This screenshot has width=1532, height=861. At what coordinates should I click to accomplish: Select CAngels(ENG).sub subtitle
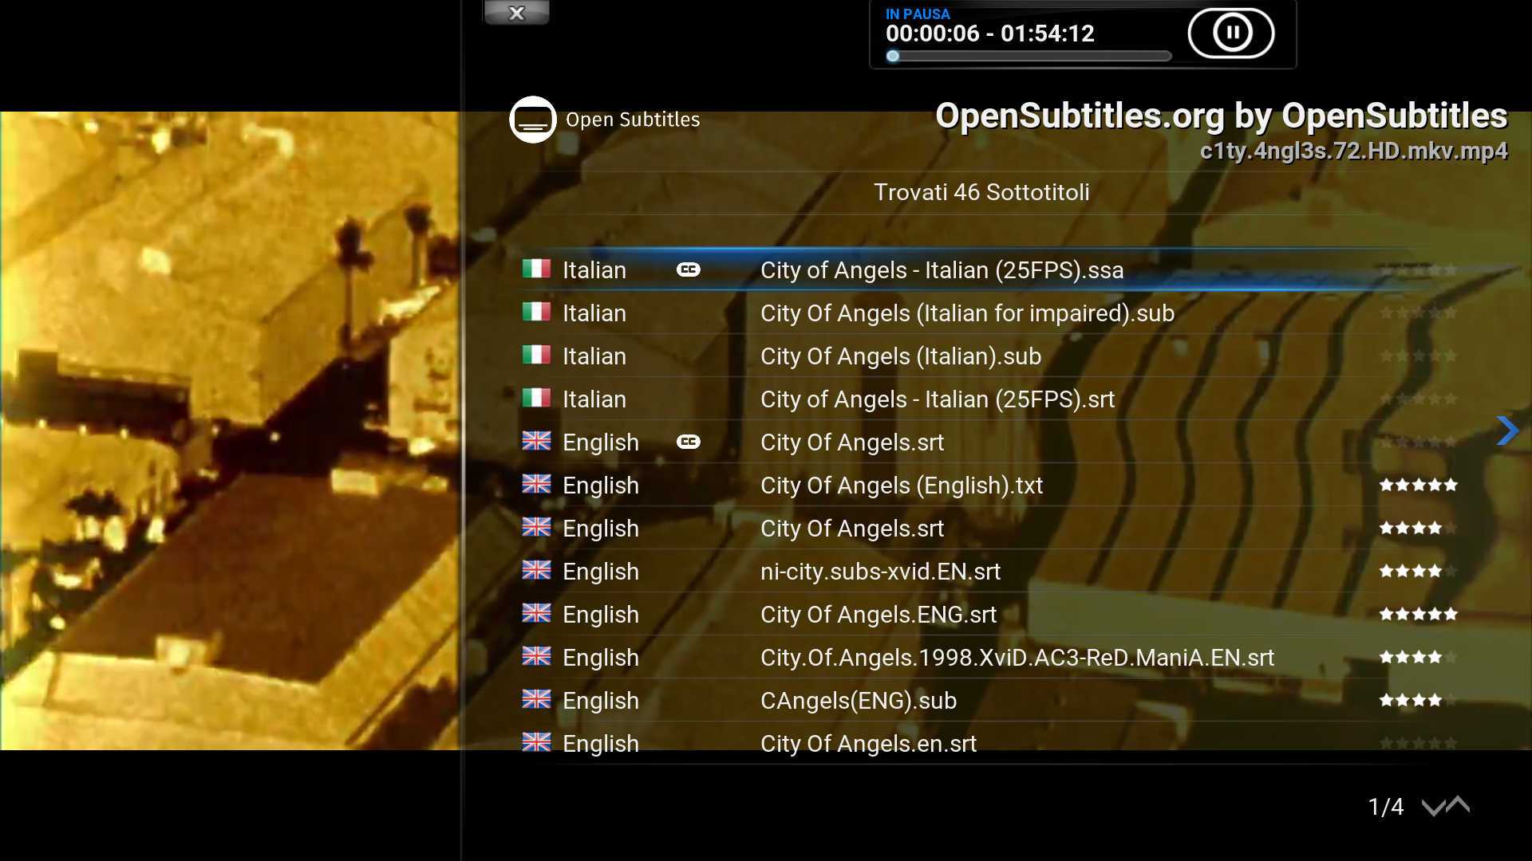point(989,701)
